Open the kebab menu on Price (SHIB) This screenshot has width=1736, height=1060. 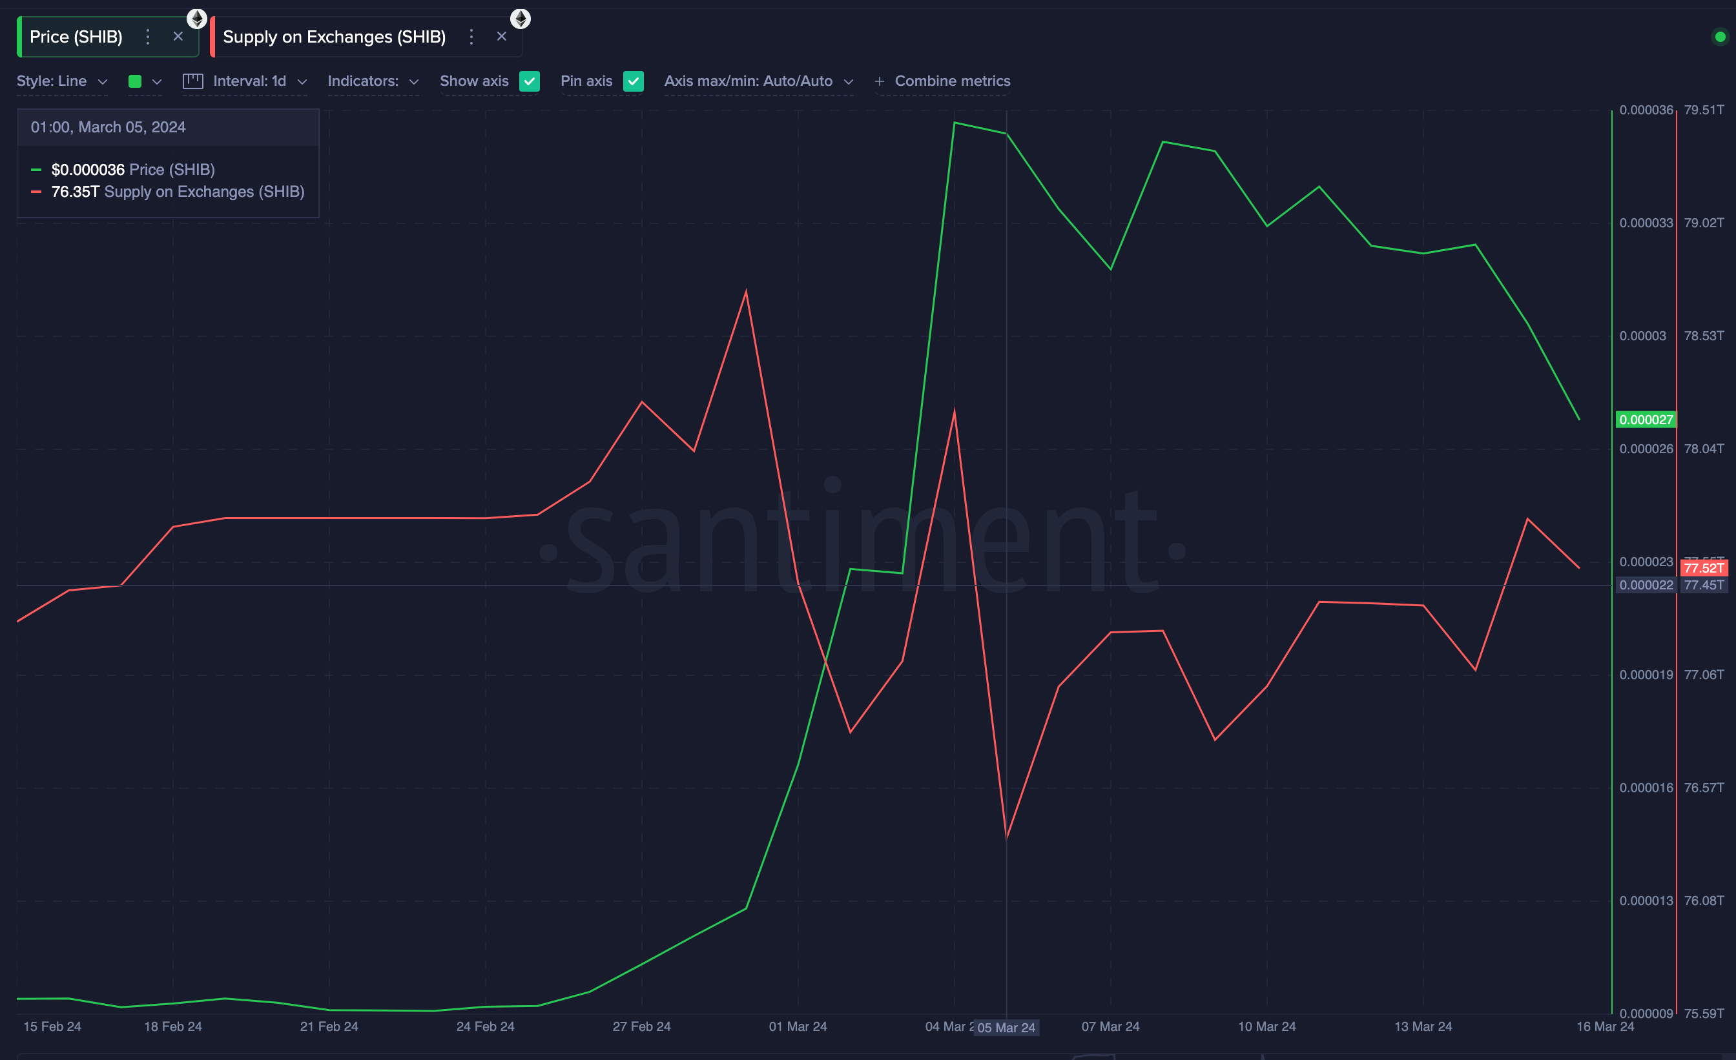pyautogui.click(x=147, y=37)
